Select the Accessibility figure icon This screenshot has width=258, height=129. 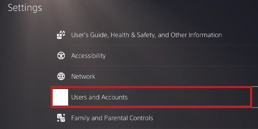click(61, 56)
